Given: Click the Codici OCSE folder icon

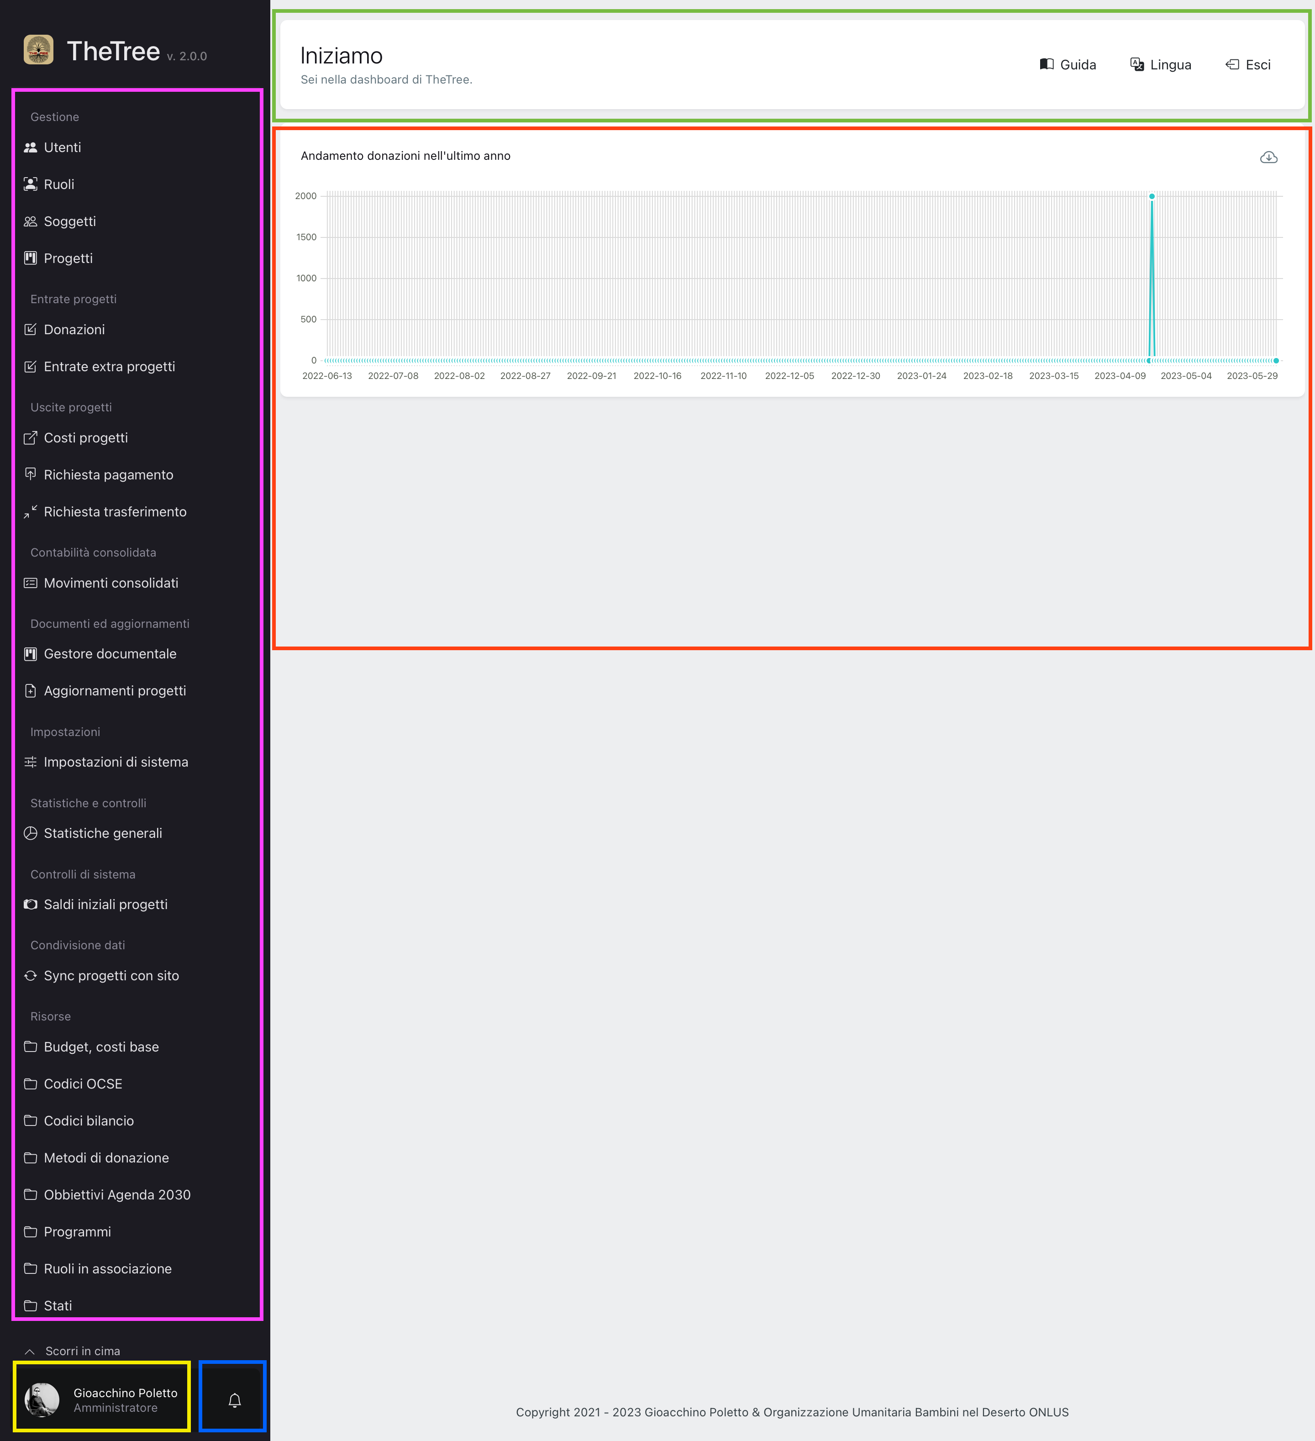Looking at the screenshot, I should pyautogui.click(x=30, y=1083).
